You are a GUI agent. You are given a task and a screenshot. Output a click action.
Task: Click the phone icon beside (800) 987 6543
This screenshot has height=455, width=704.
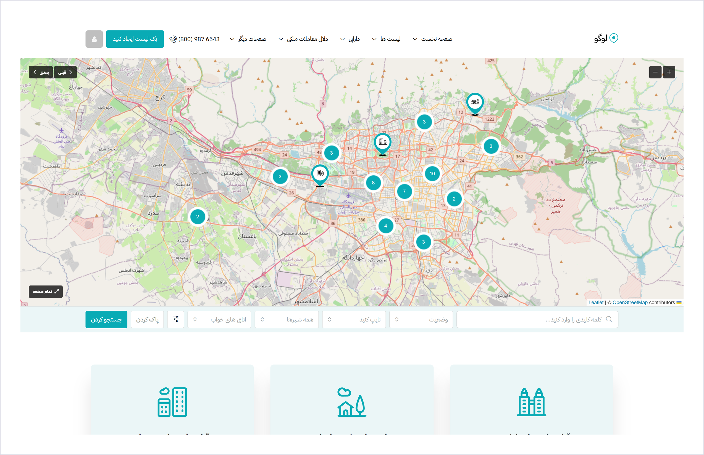point(173,39)
